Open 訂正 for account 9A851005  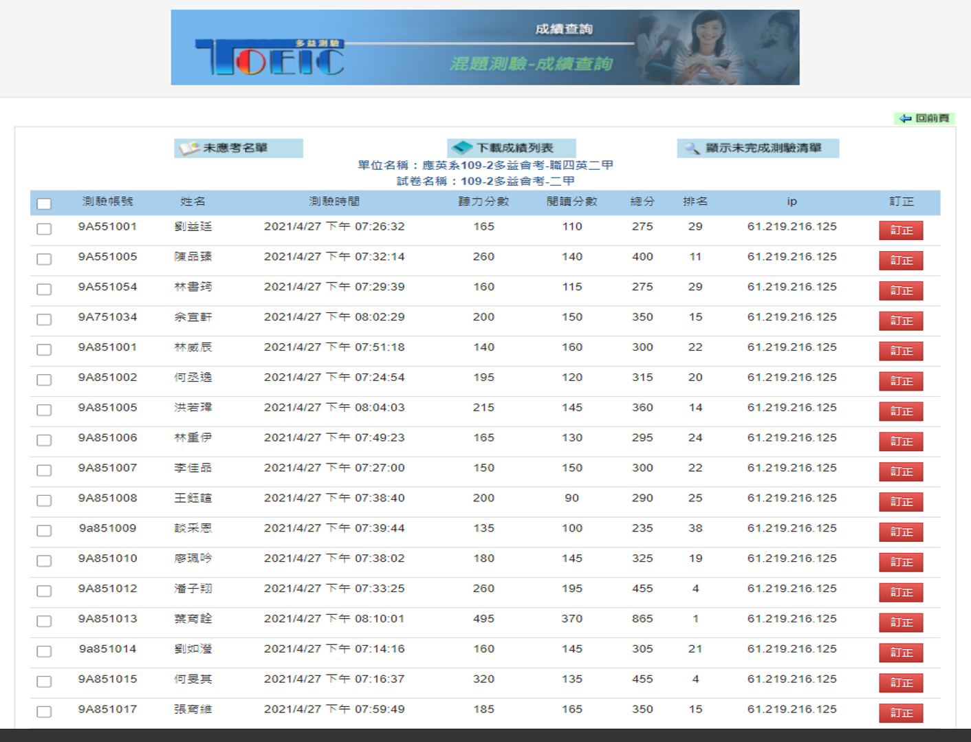901,412
